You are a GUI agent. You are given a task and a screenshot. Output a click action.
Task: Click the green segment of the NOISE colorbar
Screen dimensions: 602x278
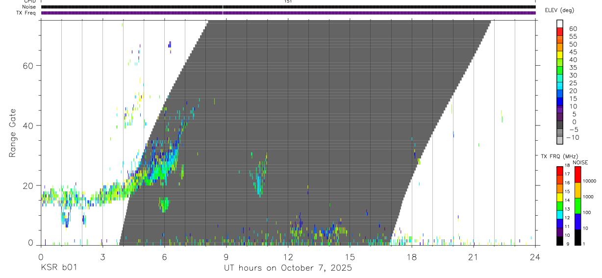(x=577, y=206)
